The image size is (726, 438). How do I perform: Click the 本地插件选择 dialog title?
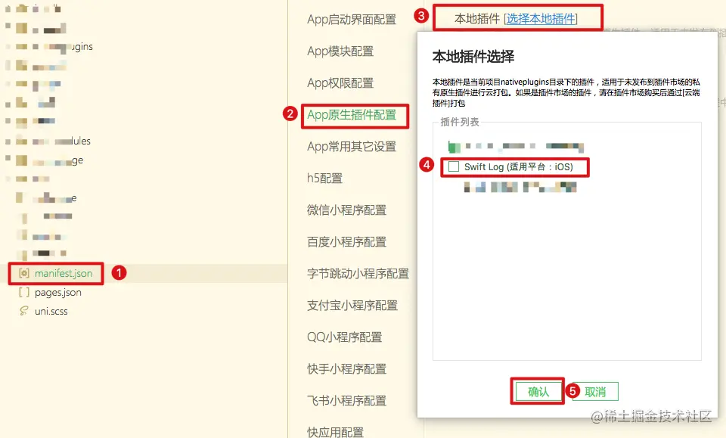473,57
